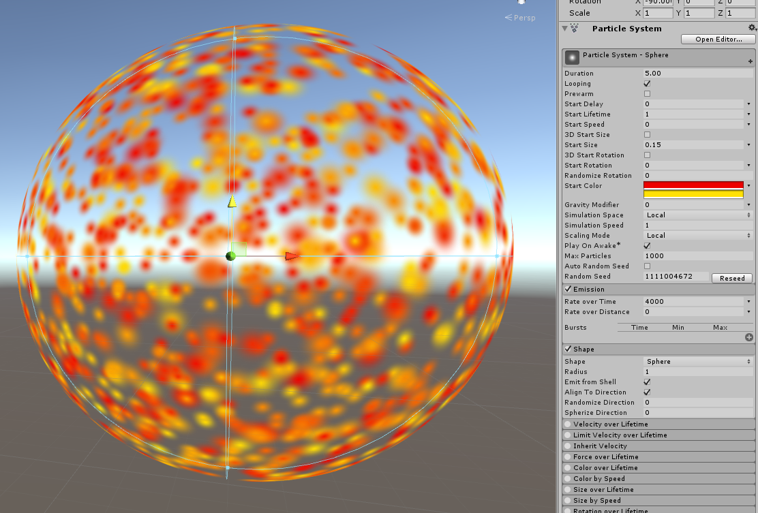Click the Spherize Direction field
This screenshot has height=513, width=758.
tap(699, 413)
